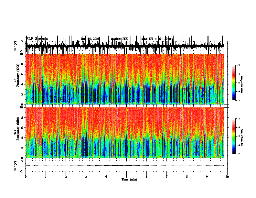Click the 4 minute time axis tick label
Screen dimensions: 256x198
(106, 177)
